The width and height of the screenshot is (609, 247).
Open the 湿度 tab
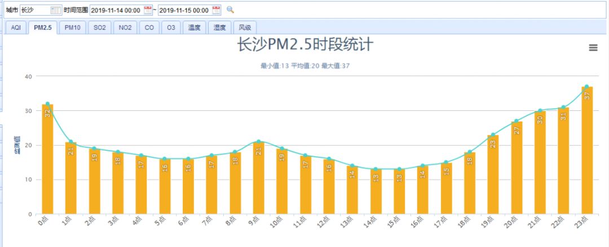220,28
